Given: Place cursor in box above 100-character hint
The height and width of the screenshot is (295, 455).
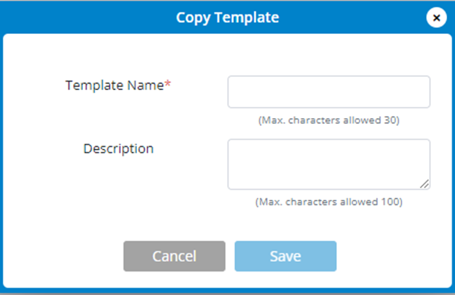Looking at the screenshot, I should click(x=328, y=164).
